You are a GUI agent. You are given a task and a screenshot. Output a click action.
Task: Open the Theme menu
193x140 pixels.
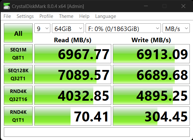tap(66, 16)
